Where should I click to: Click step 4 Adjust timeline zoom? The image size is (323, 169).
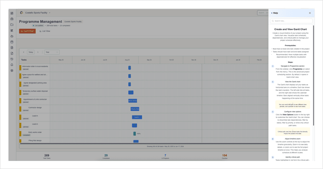tap(293, 139)
